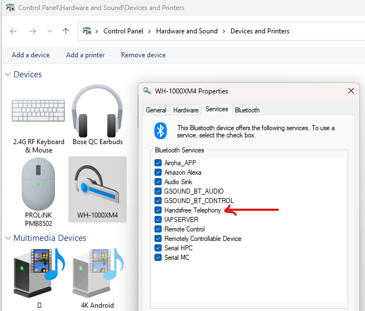365x311 pixels.
Task: Click the headset icon in Properties title bar
Action: click(x=147, y=91)
